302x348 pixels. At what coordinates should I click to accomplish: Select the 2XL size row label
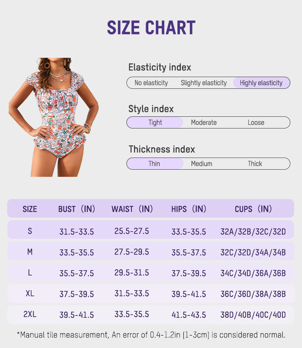(x=30, y=314)
